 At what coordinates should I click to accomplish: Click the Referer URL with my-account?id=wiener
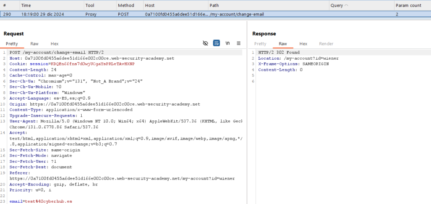pos(122,178)
